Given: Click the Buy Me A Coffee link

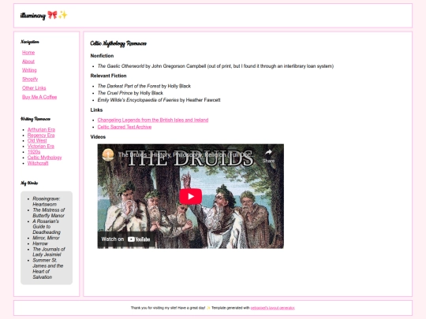Looking at the screenshot, I should pyautogui.click(x=39, y=97).
